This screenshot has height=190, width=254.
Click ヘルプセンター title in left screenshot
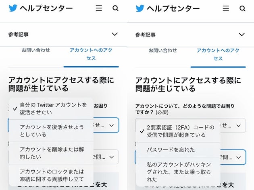click(x=46, y=8)
